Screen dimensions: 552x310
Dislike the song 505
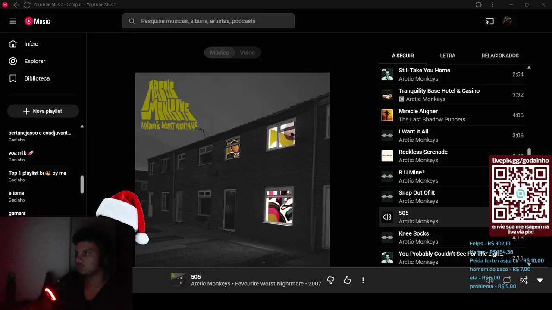click(x=331, y=280)
